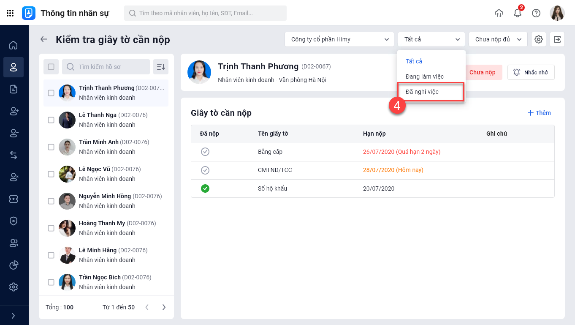Mark CMTND/TCC as submitted
575x325 pixels.
[x=205, y=170]
